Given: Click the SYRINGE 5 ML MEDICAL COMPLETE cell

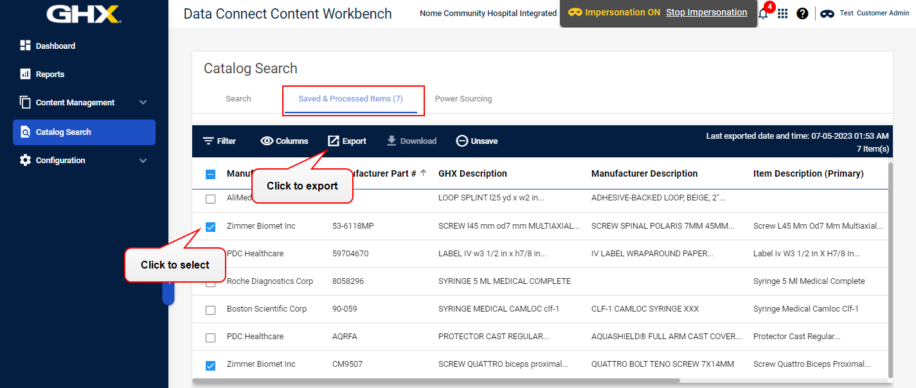Looking at the screenshot, I should click(x=505, y=281).
